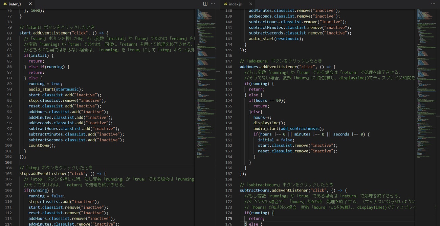Viewport: 440px width, 226px height.
Task: Click the right editor's minimap preview
Action: pyautogui.click(x=425, y=68)
